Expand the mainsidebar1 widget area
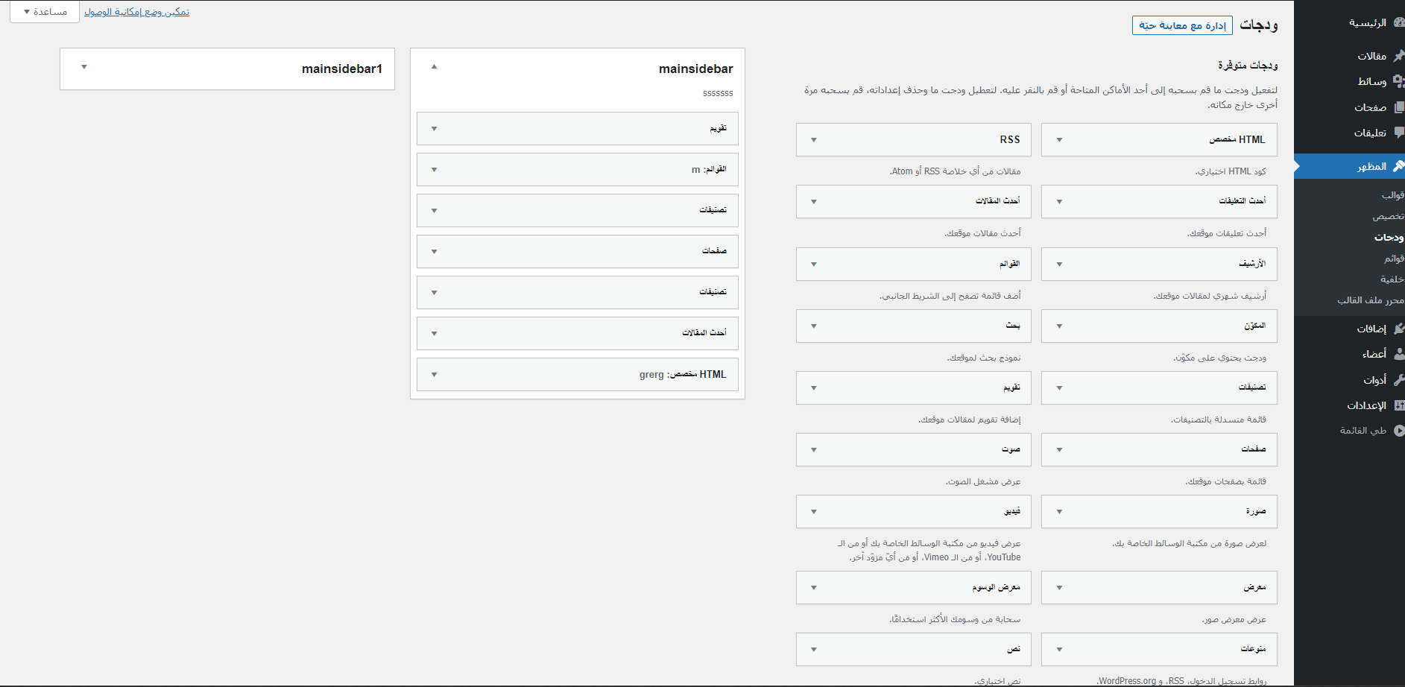Viewport: 1405px width, 687px height. [x=84, y=68]
